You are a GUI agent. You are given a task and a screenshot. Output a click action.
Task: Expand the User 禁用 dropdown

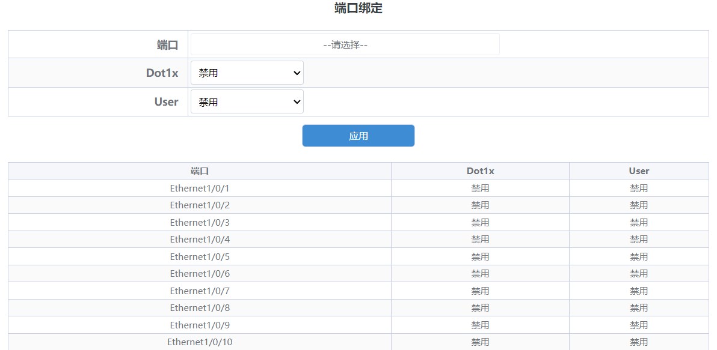(x=247, y=102)
